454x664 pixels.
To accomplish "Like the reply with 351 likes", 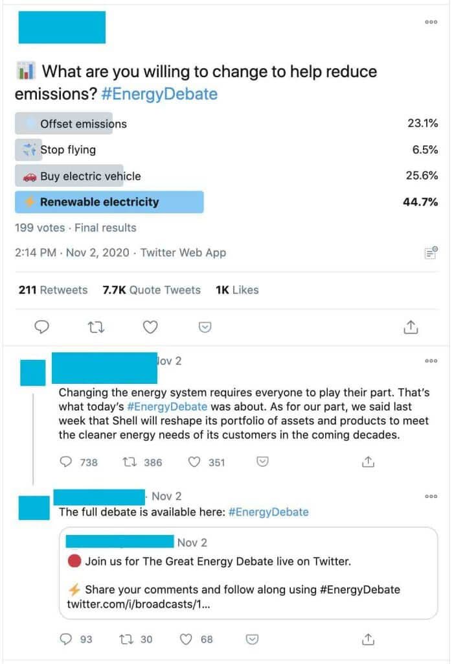I will pos(194,462).
